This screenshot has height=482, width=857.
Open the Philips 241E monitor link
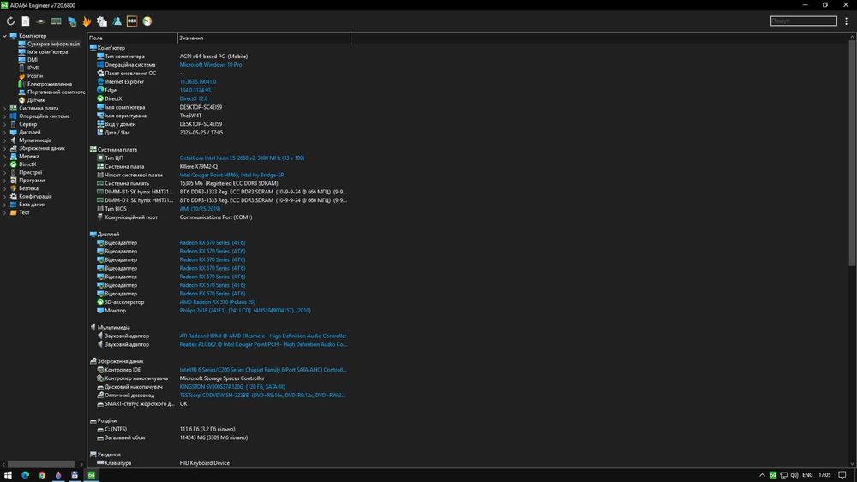pos(245,311)
